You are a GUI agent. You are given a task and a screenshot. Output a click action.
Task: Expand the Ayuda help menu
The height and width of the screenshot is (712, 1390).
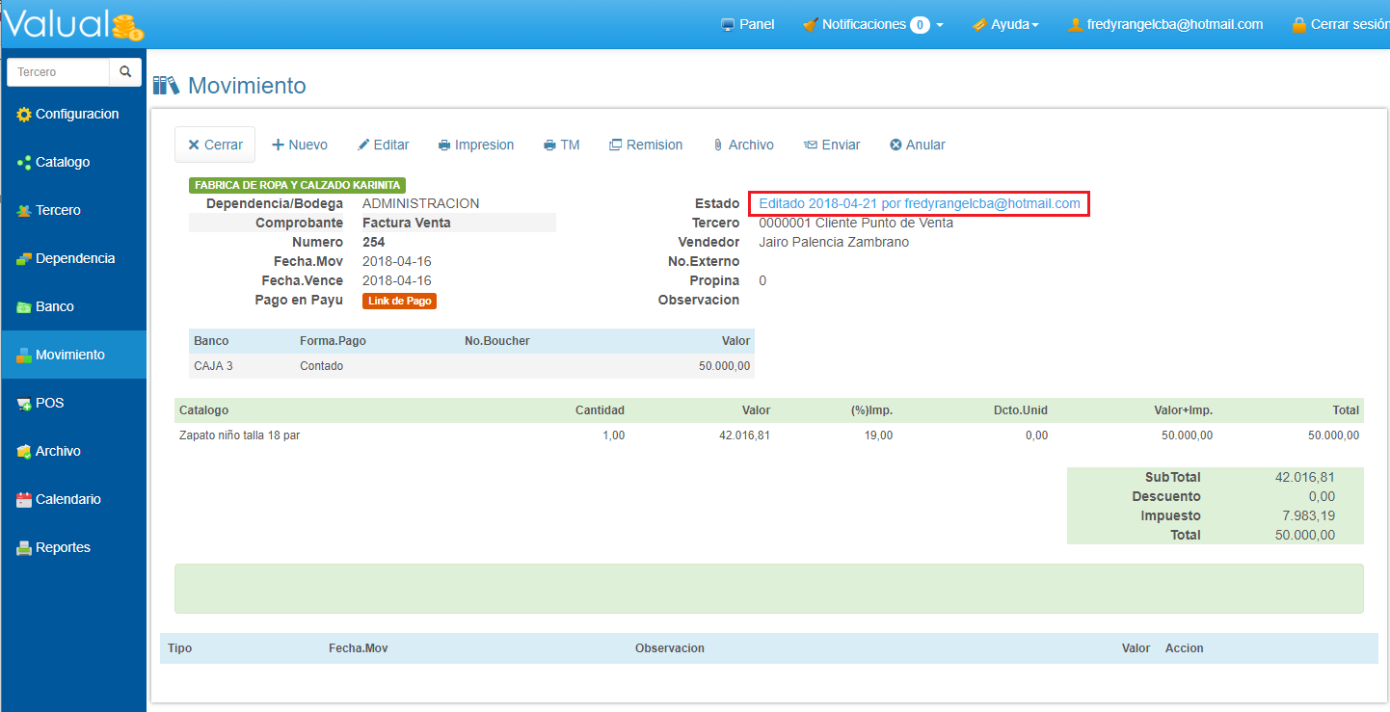coord(1005,24)
